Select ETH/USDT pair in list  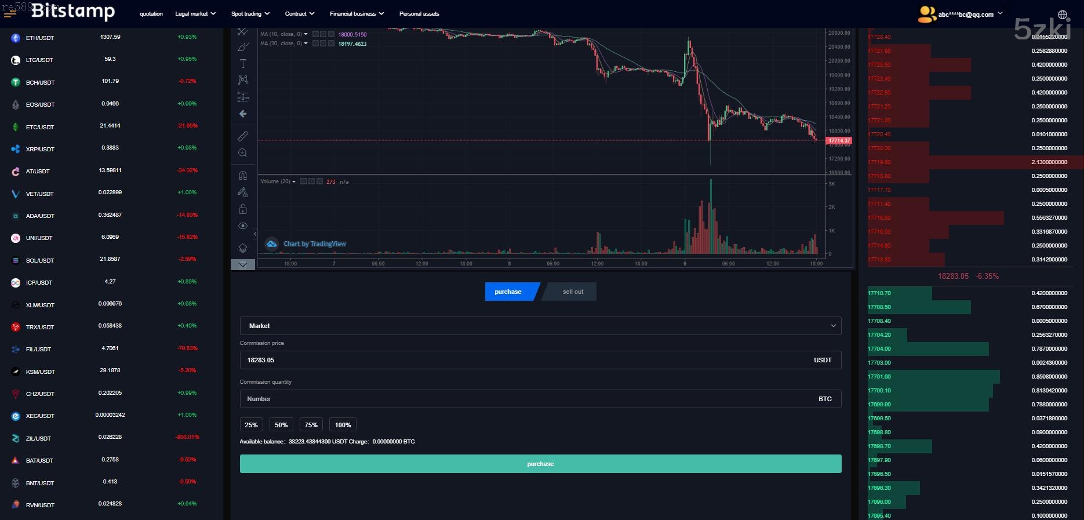tap(40, 38)
